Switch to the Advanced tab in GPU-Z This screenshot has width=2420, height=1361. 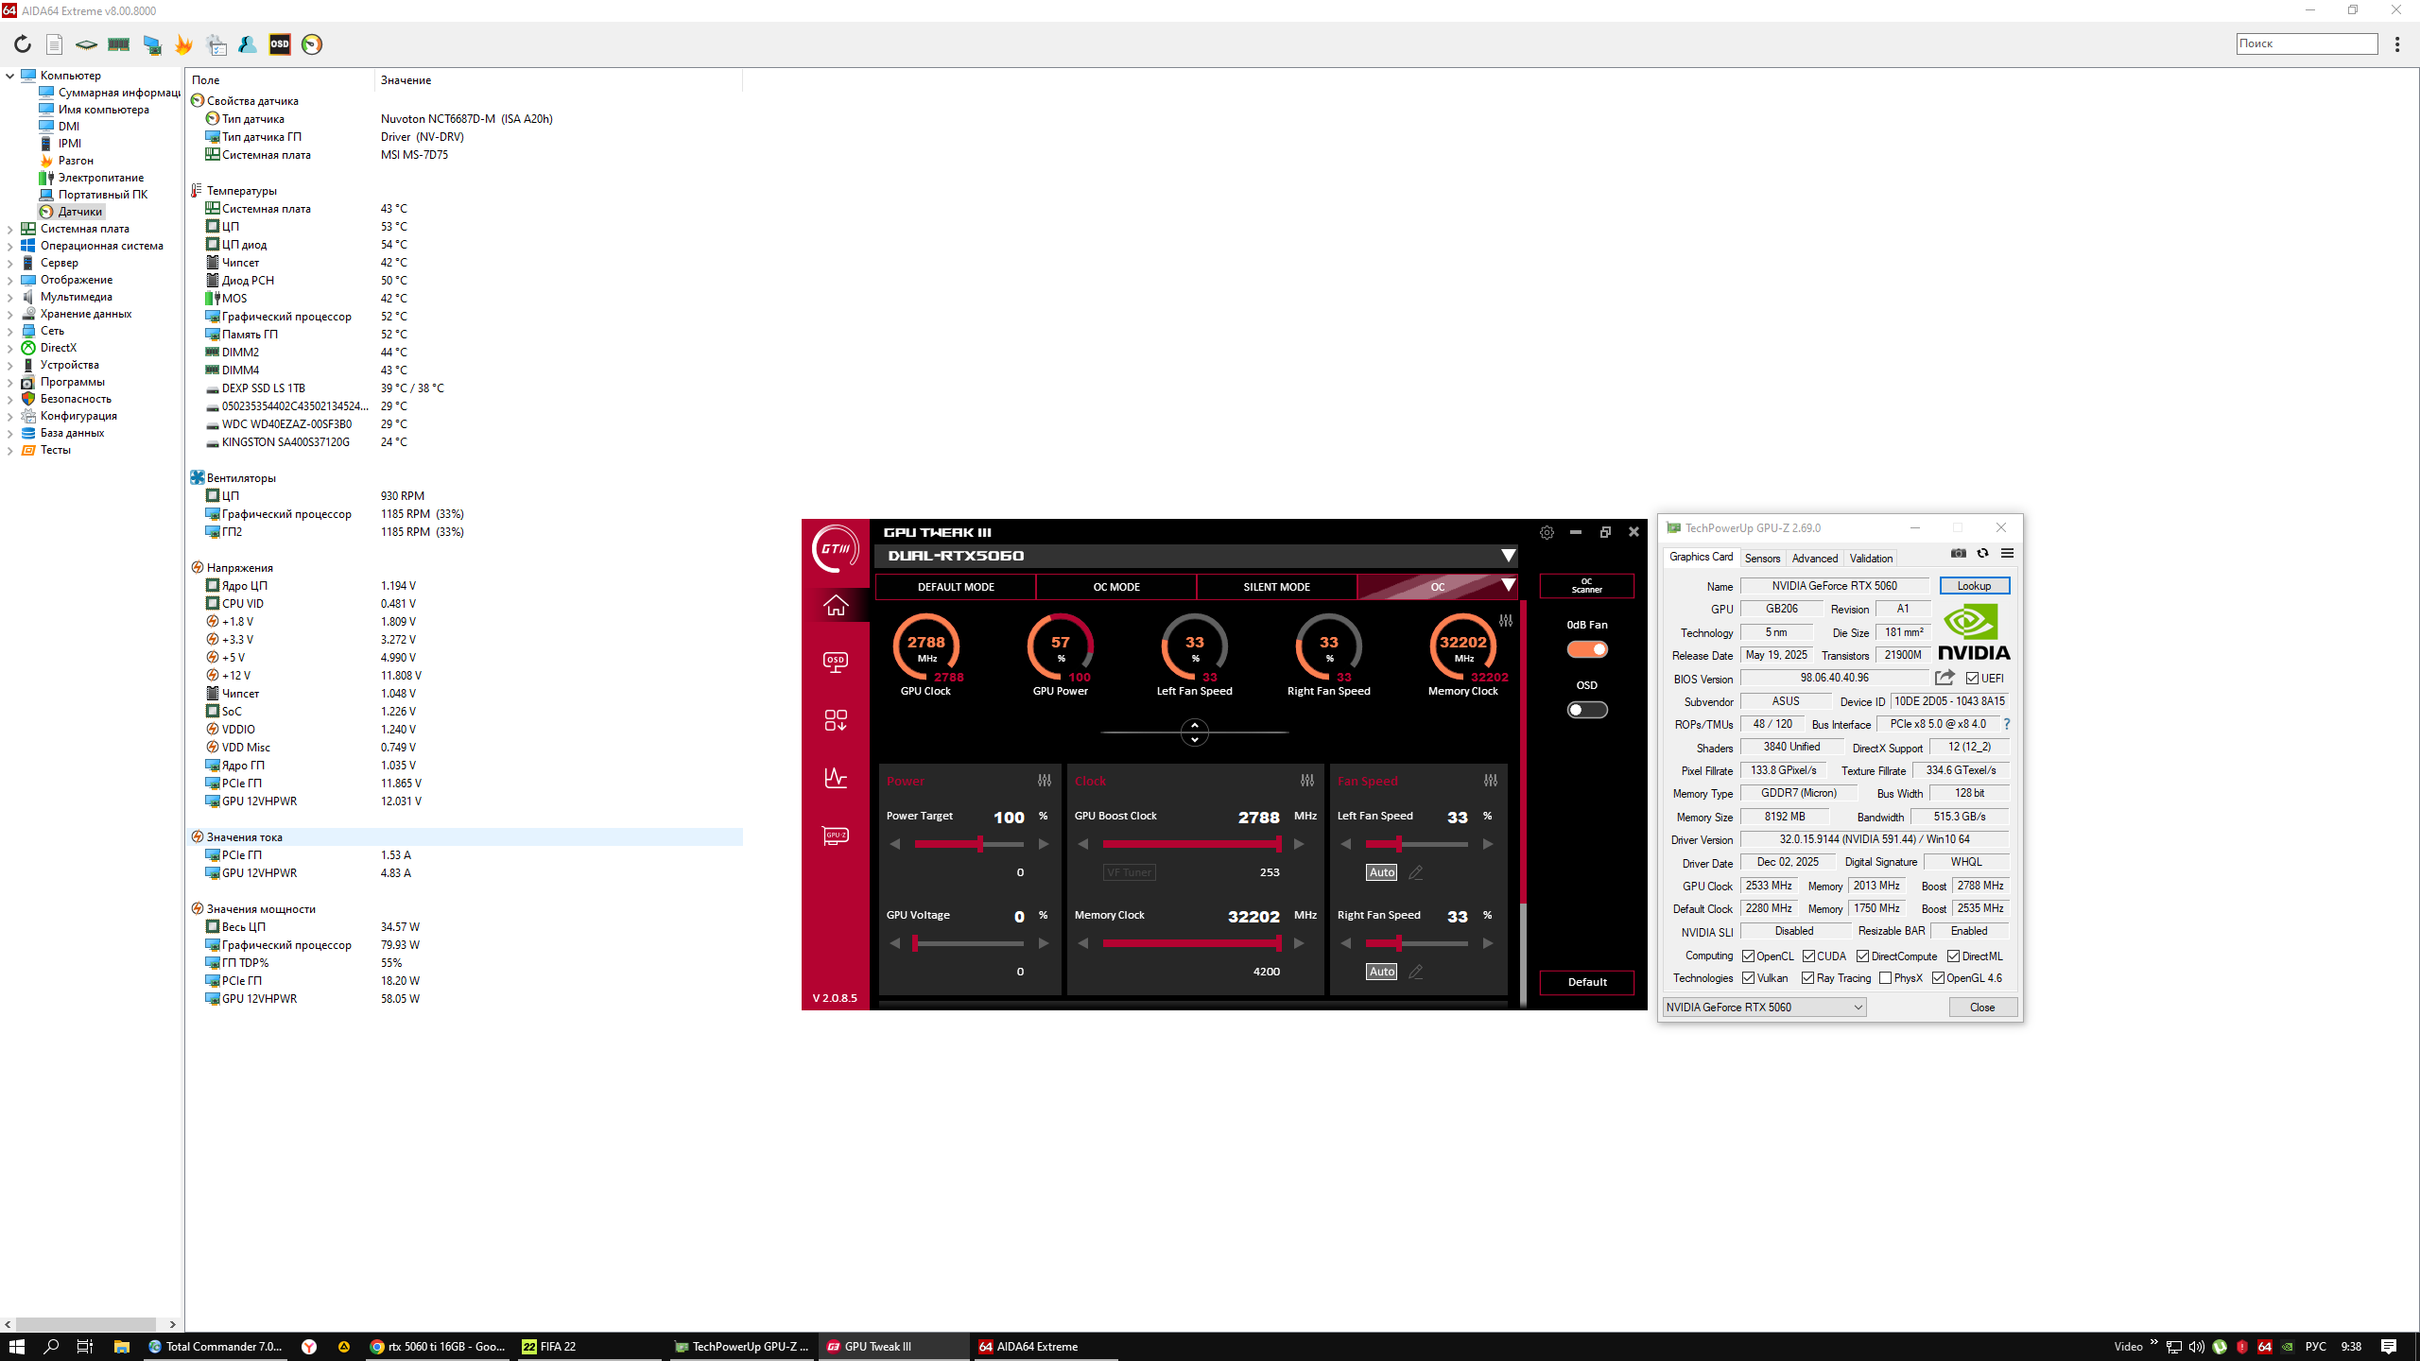click(x=1815, y=559)
